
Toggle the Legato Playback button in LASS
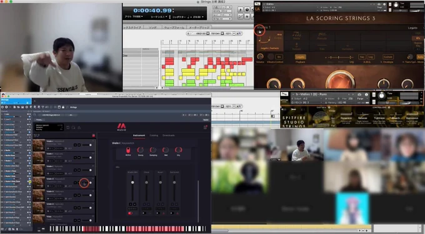[x=300, y=57]
